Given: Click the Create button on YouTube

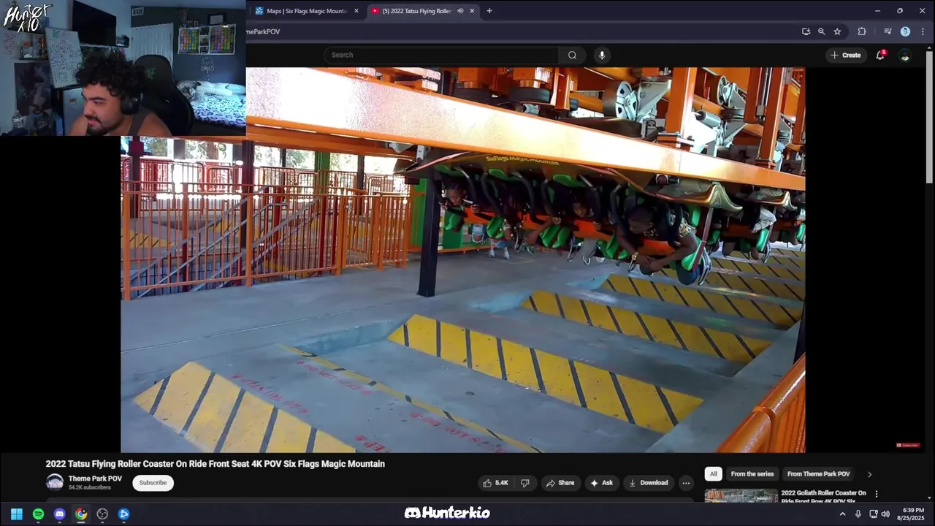Looking at the screenshot, I should point(845,55).
